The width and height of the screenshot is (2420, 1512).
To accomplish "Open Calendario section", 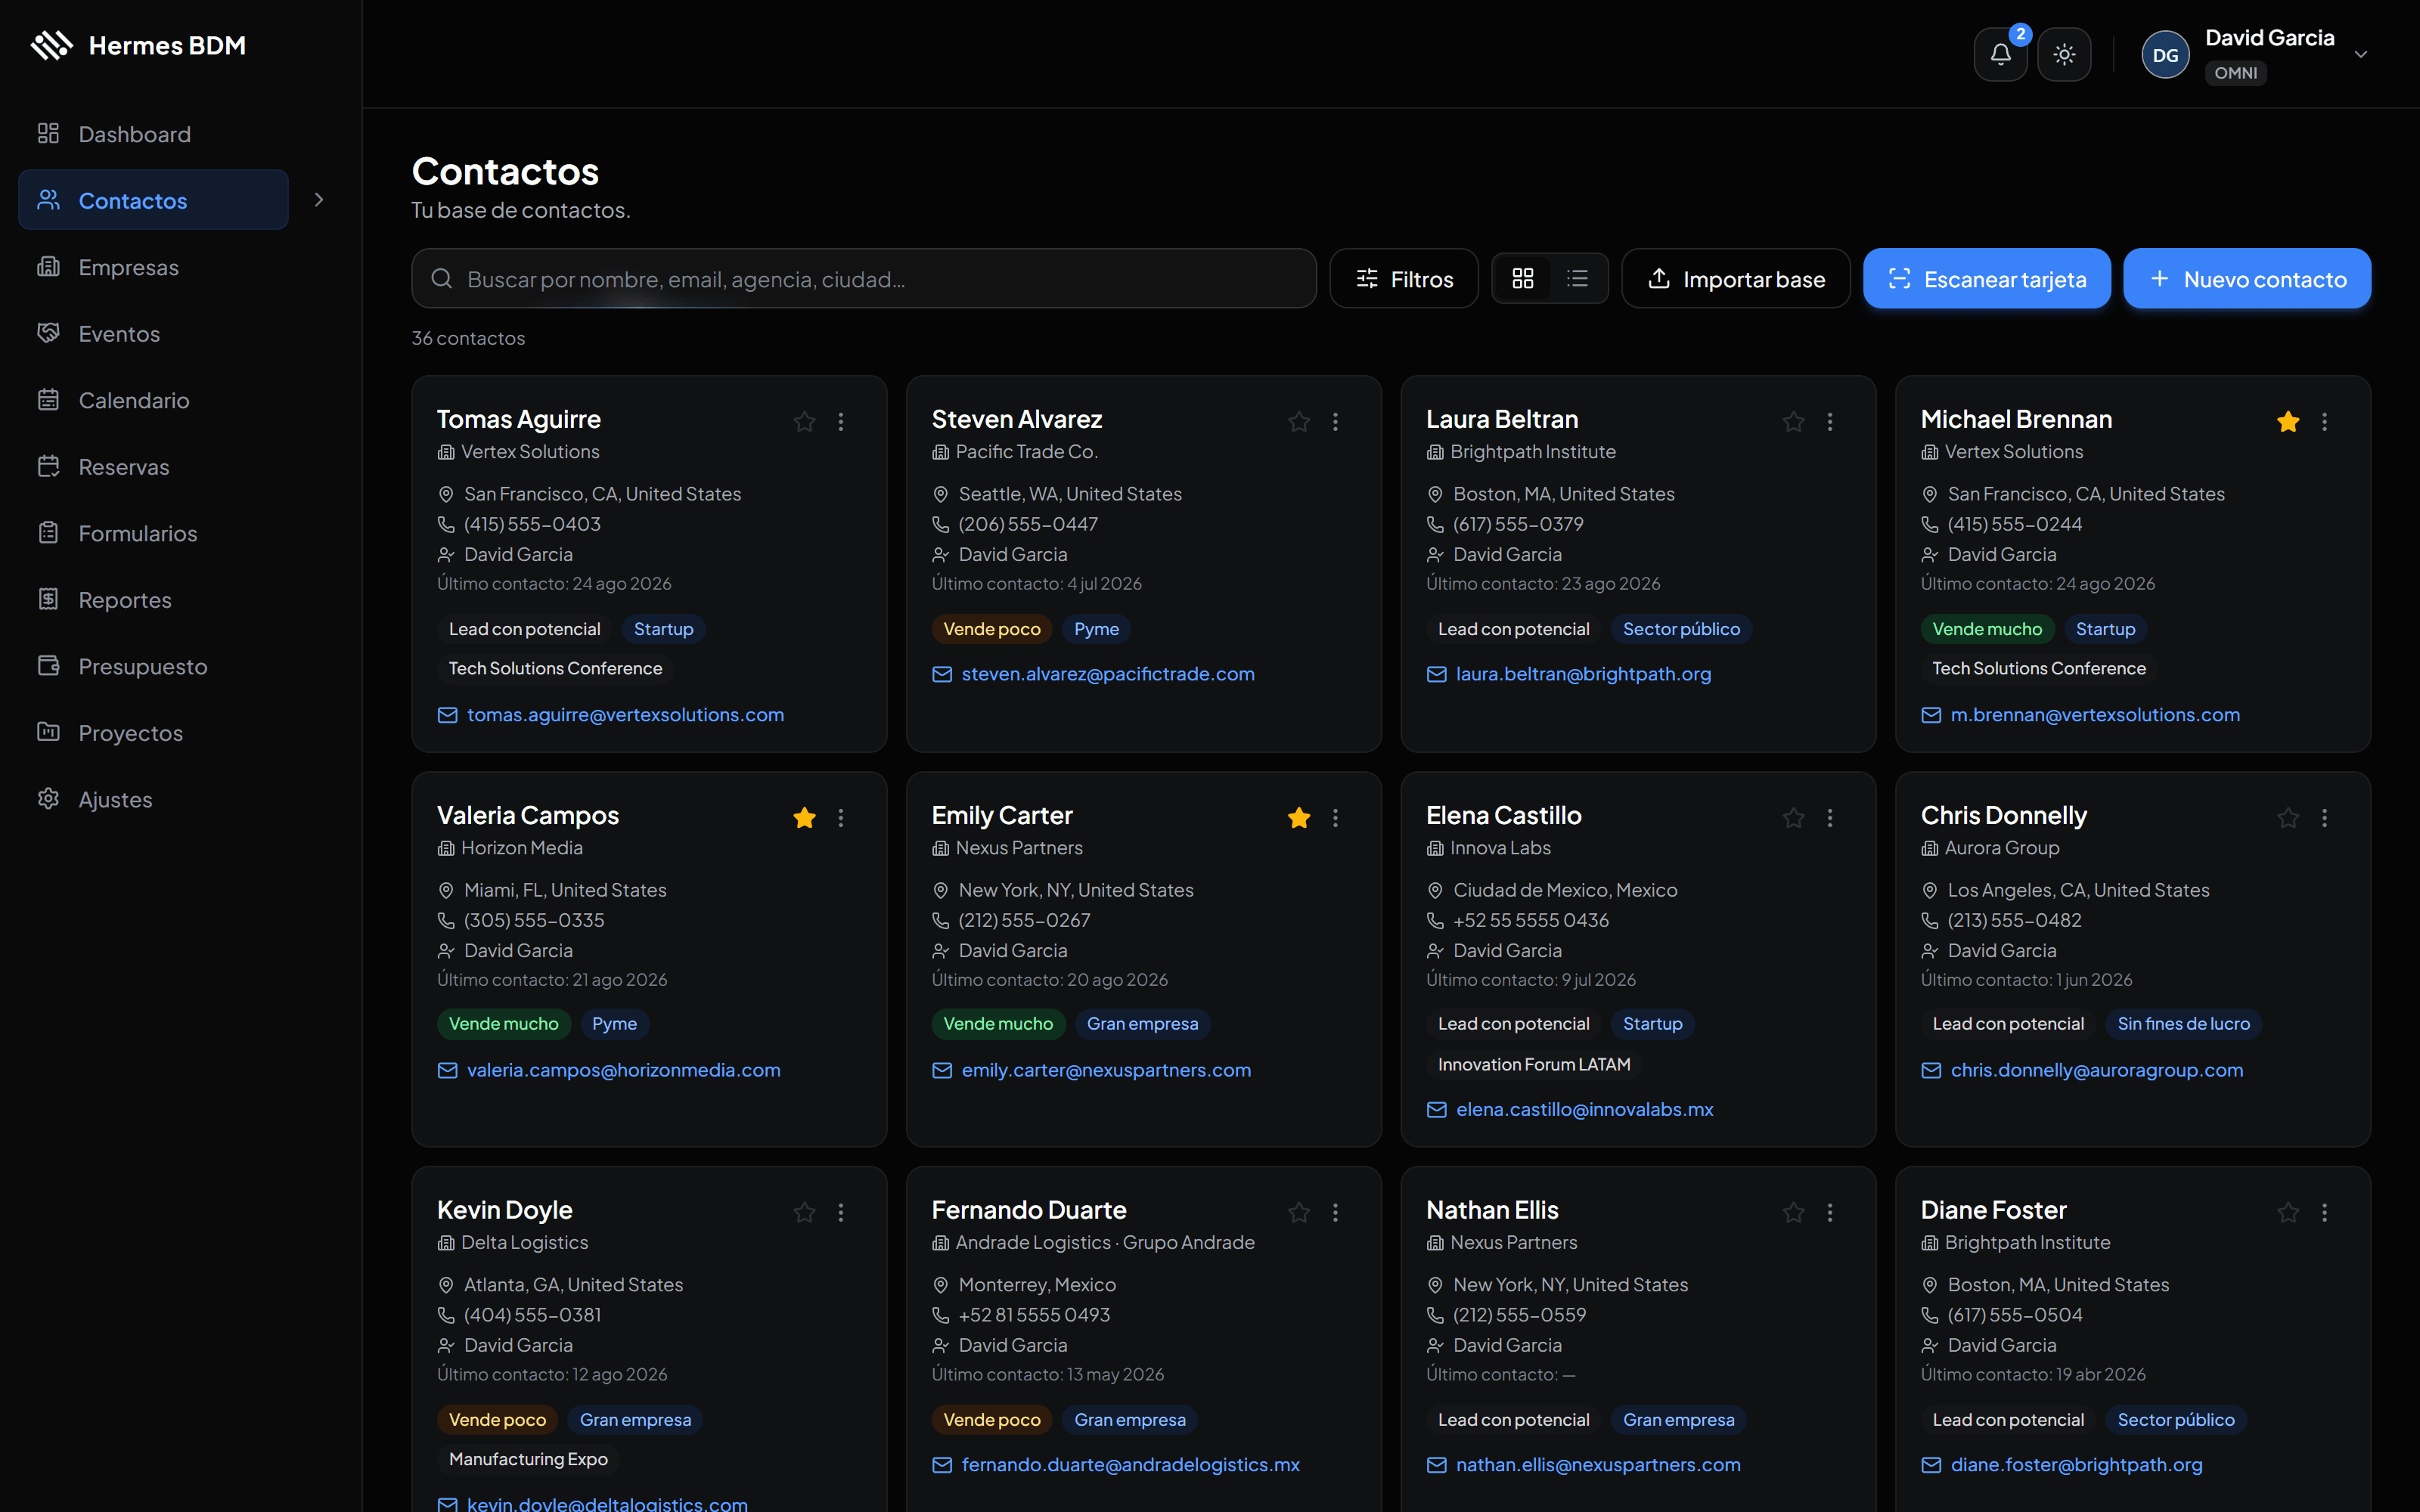I will (153, 400).
